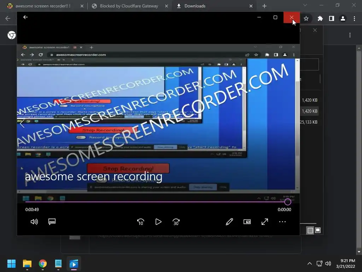Open the clock showing 9:21 PM
This screenshot has height=272, width=362.
346,263
